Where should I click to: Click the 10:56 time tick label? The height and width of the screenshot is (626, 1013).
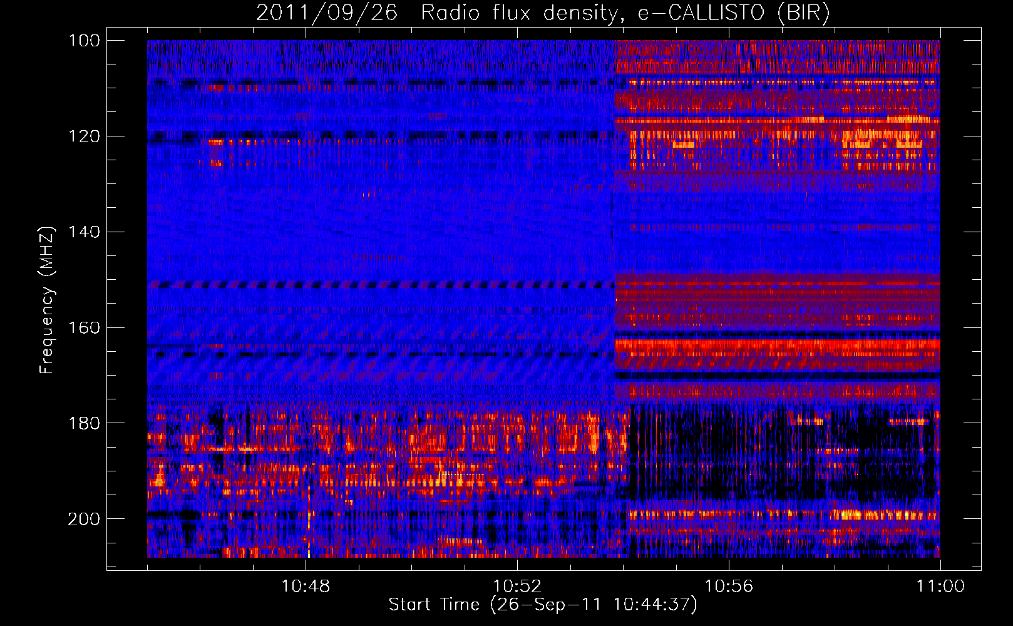point(729,587)
